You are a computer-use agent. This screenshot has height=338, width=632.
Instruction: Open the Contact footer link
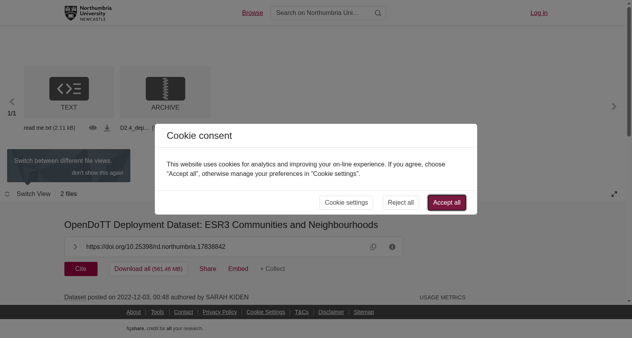[184, 312]
